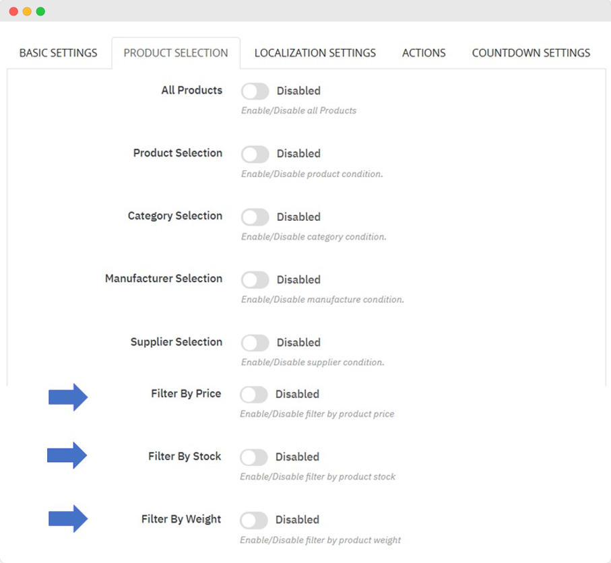Click the Filter By Weight label
The width and height of the screenshot is (611, 563).
pos(181,519)
